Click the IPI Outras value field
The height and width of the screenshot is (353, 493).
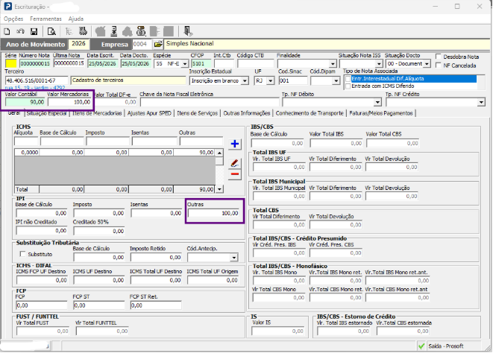point(214,213)
